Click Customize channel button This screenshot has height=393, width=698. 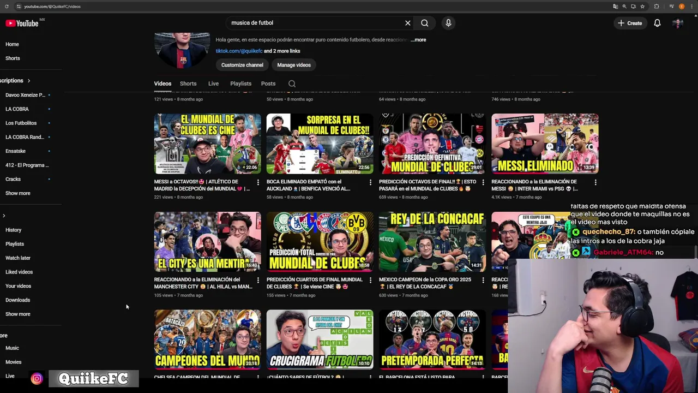[x=242, y=65]
